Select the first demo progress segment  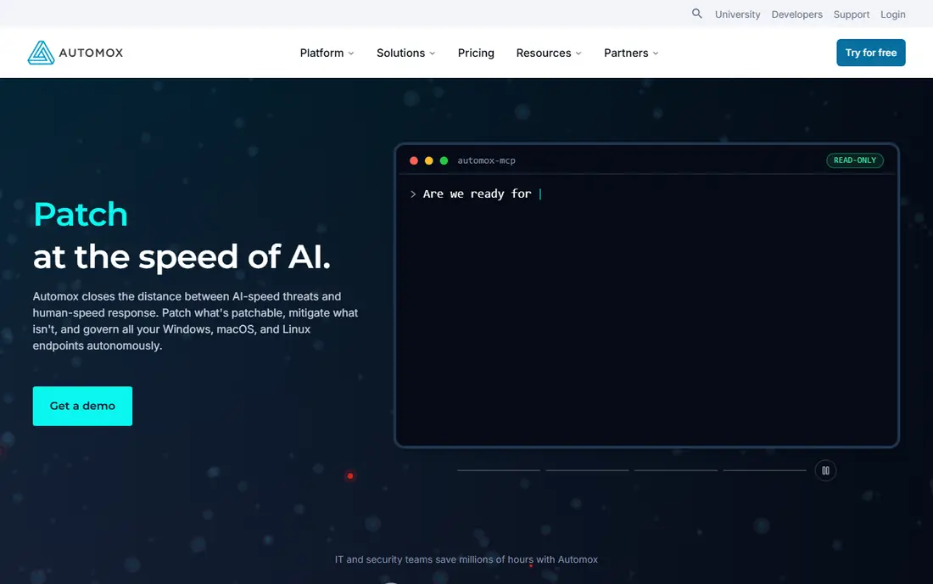coord(499,470)
